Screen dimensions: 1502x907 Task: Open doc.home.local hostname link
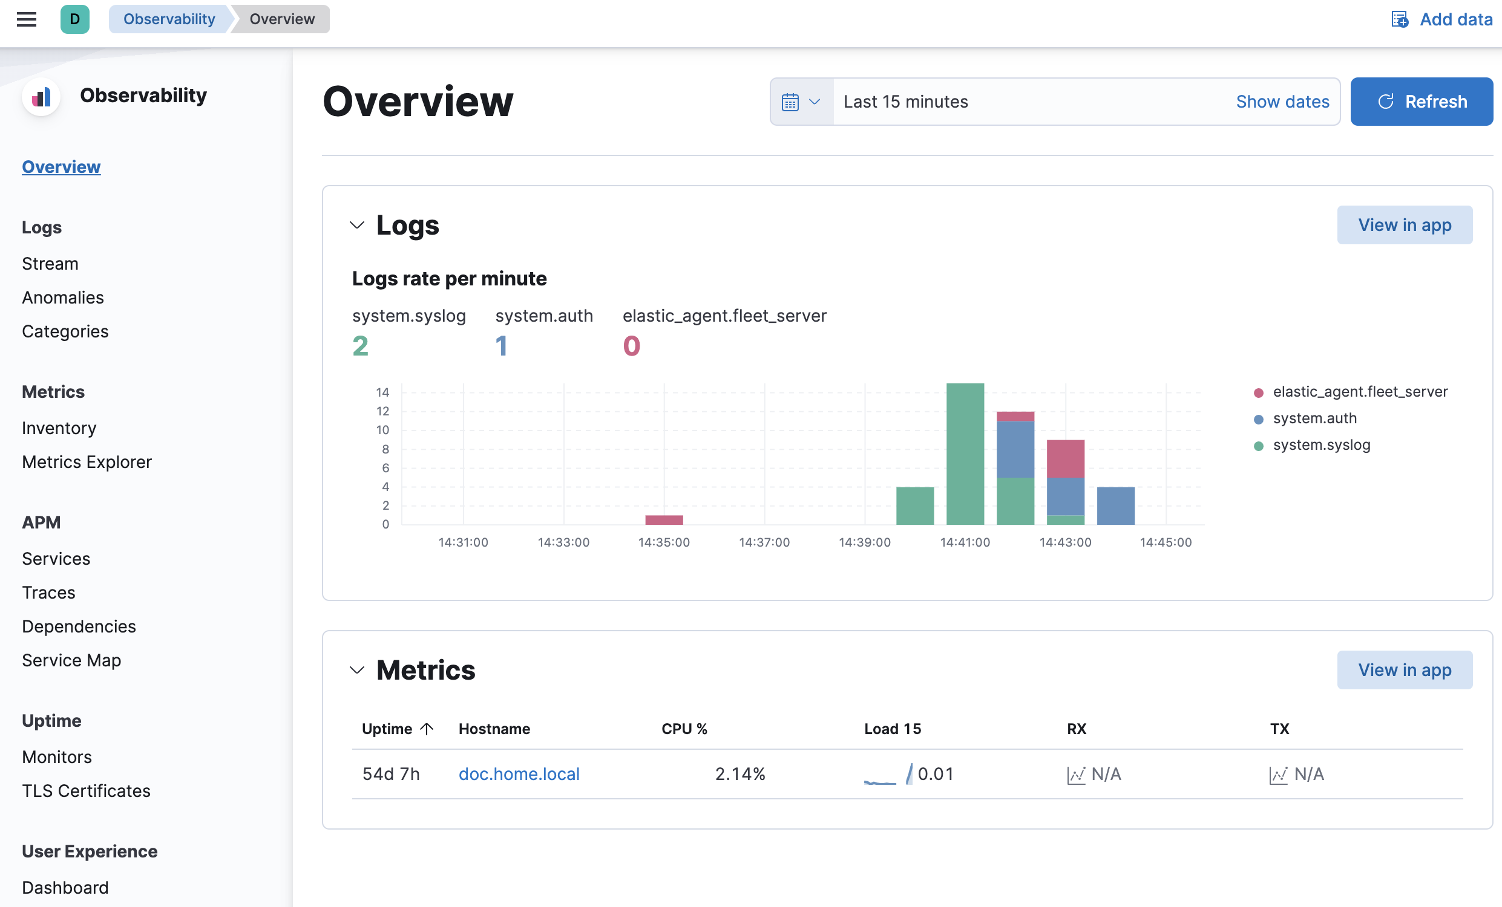519,774
